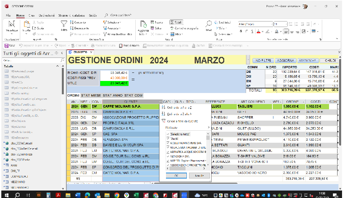
Task: Click the Copia copy icon
Action: coord(34,28)
